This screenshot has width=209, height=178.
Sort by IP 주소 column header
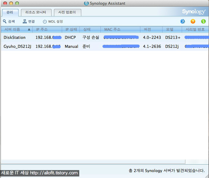(47, 30)
